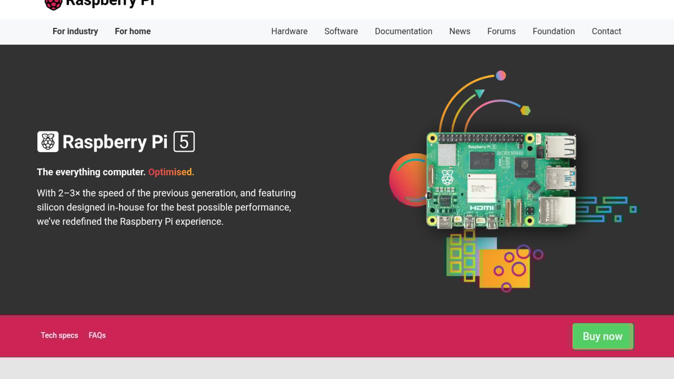The width and height of the screenshot is (674, 379).
Task: Open the Documentation link
Action: (403, 32)
